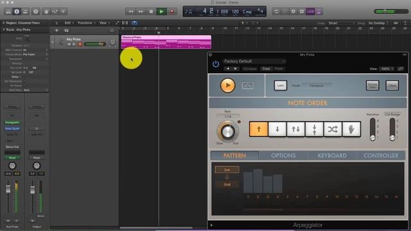Screen dimensions: 411x231
Task: Click the Airy Picks track pan knob
Action: [x=112, y=42]
